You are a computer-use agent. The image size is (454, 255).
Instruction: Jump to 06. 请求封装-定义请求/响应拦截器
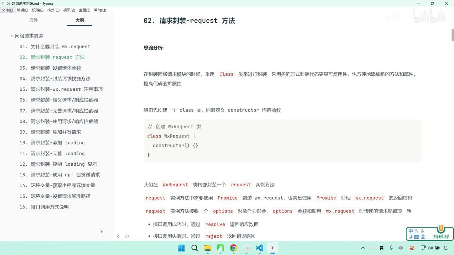pyautogui.click(x=59, y=100)
